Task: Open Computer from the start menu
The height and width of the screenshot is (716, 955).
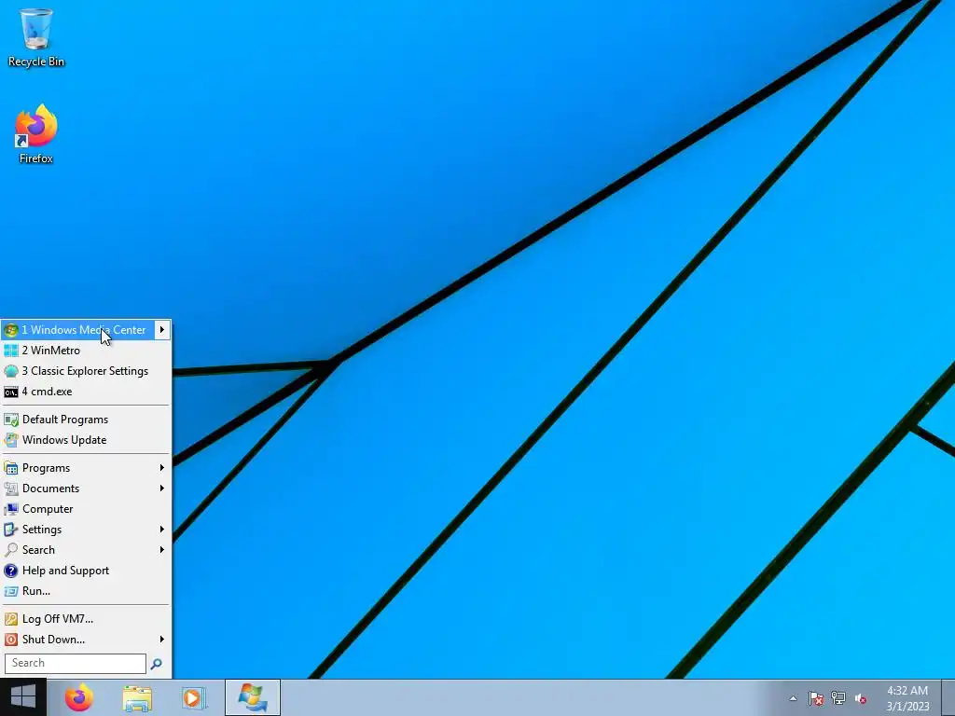Action: 86,509
